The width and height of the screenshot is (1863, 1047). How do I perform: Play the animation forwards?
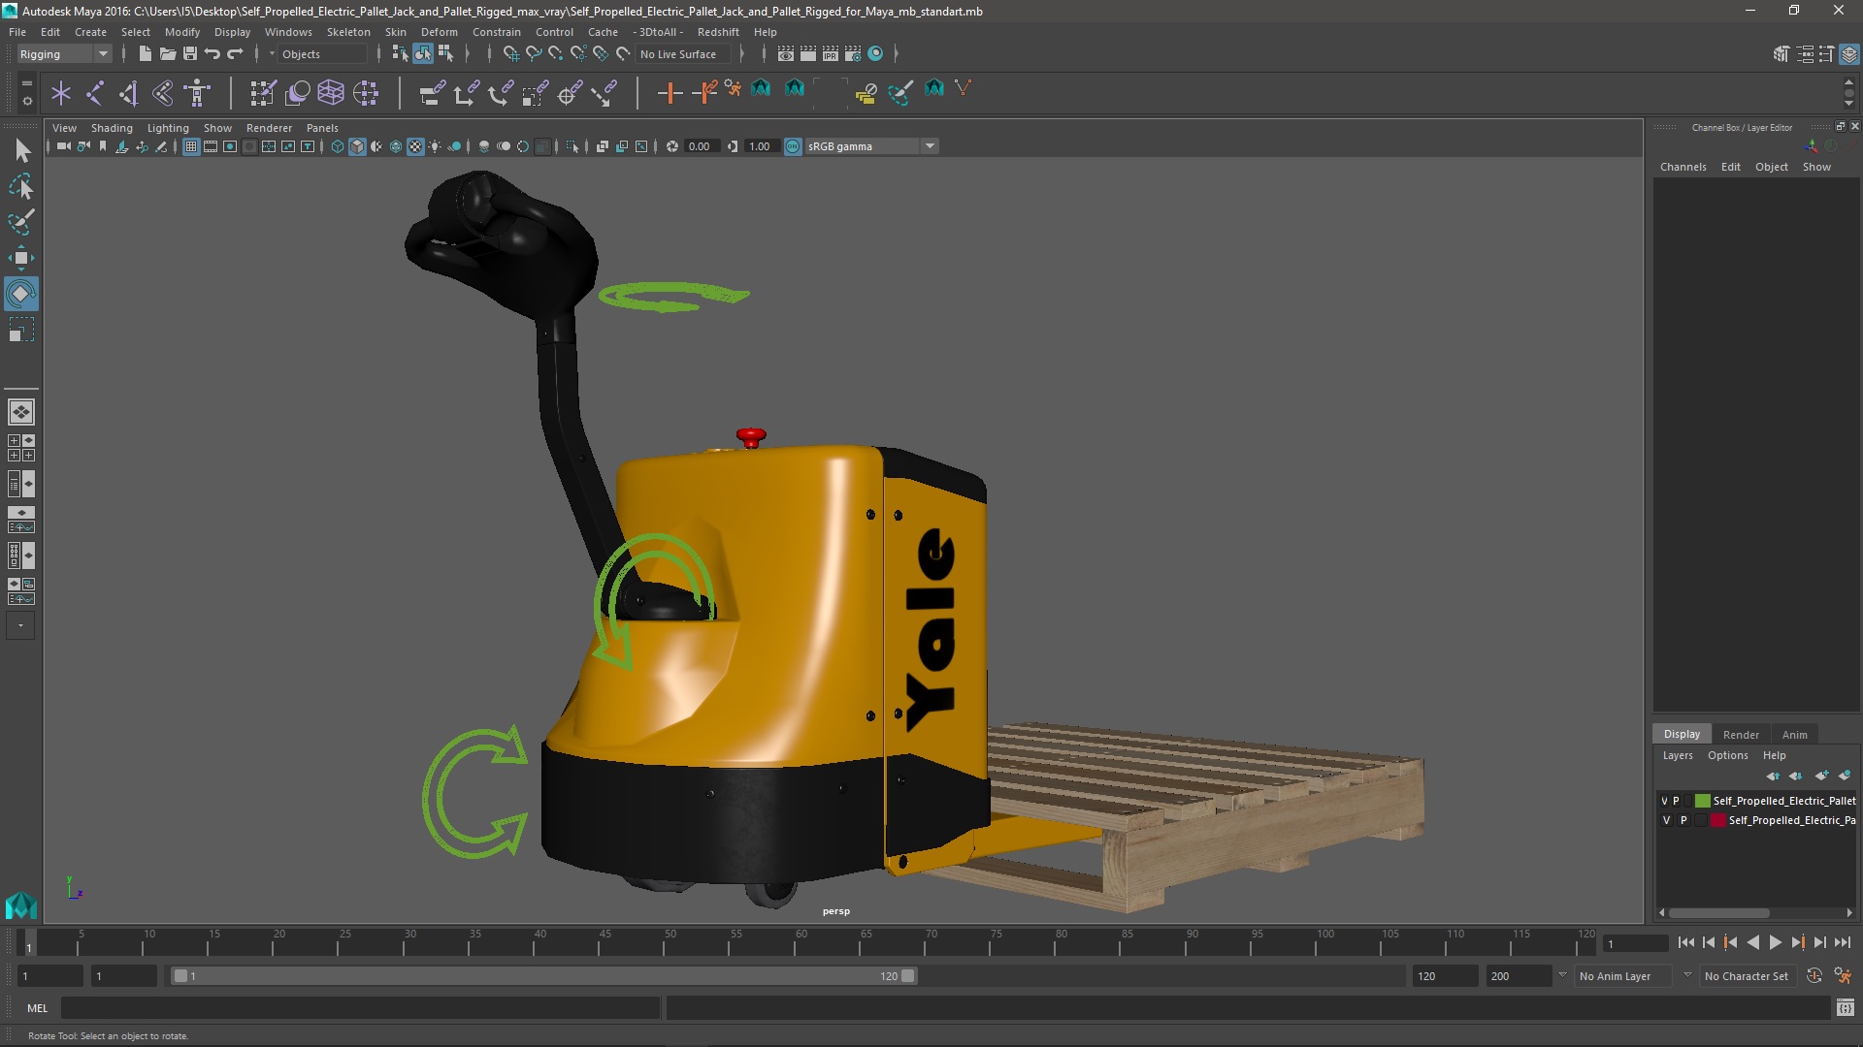coord(1775,942)
